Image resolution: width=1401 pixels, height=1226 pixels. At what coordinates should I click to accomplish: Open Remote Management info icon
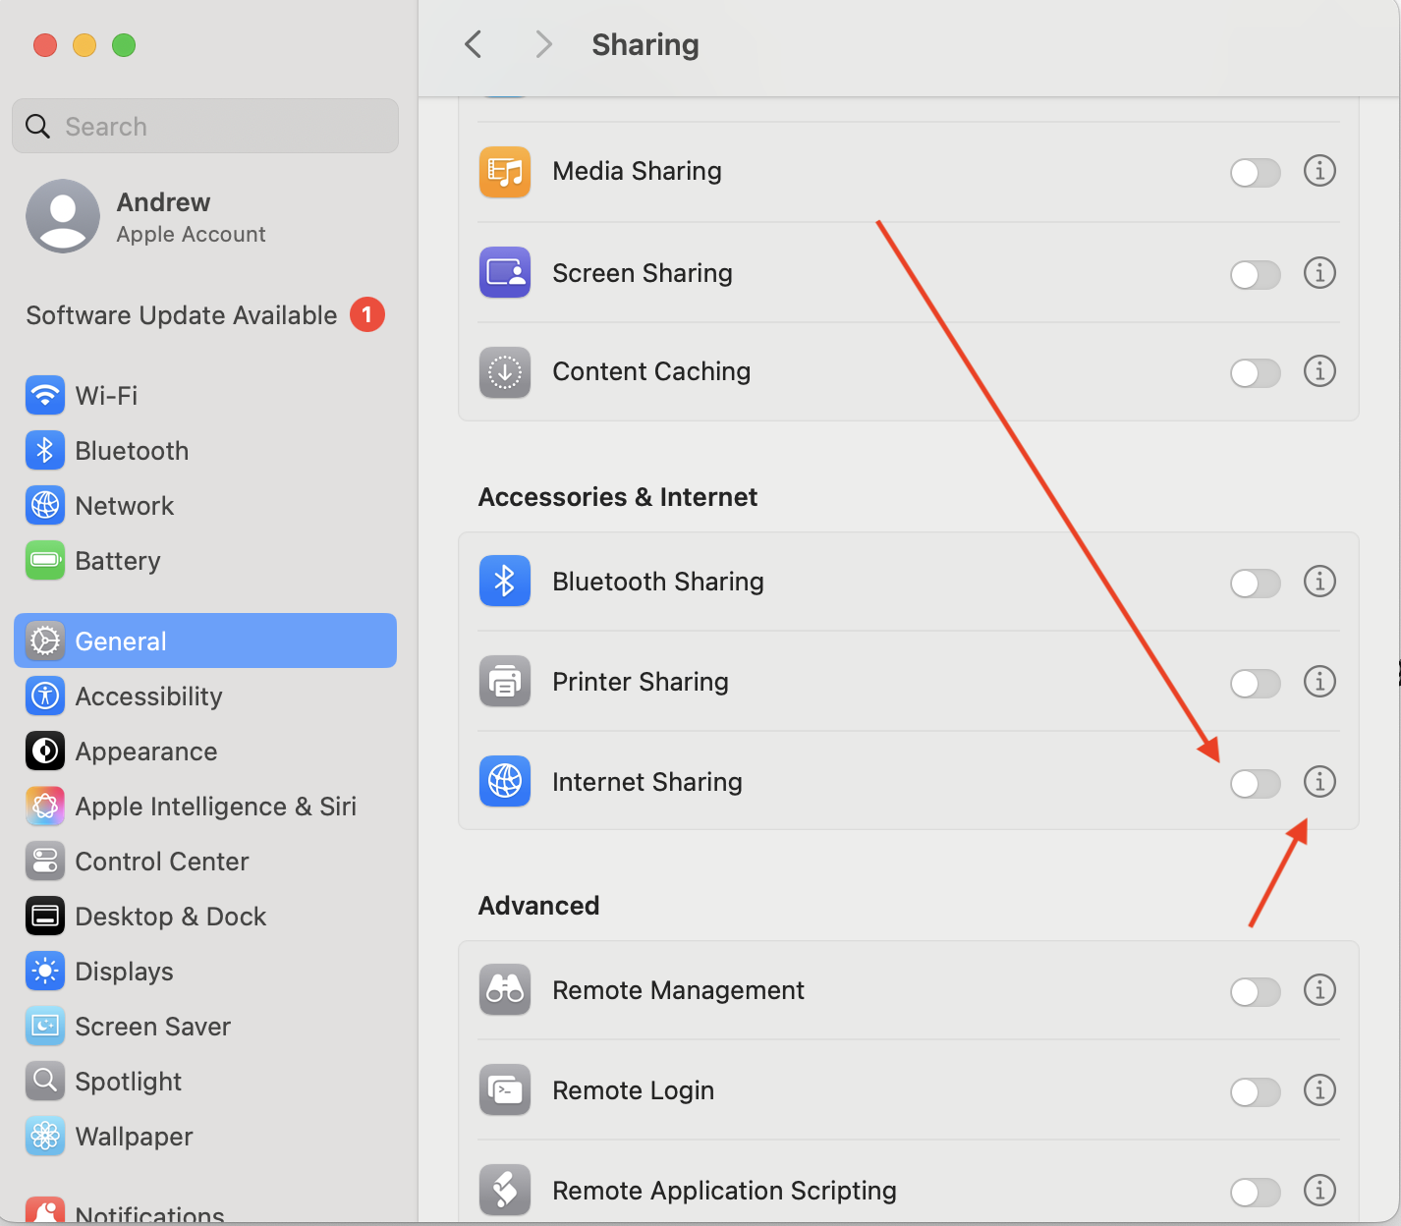click(x=1318, y=990)
